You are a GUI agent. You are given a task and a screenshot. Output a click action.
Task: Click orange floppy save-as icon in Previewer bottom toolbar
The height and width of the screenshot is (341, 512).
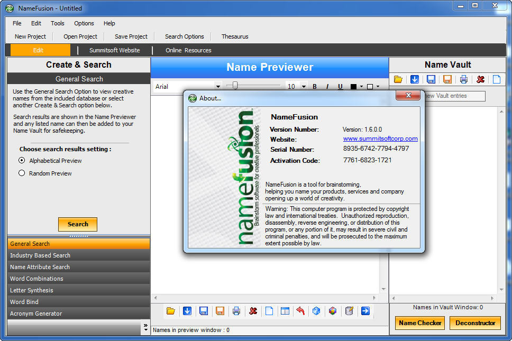pos(220,311)
